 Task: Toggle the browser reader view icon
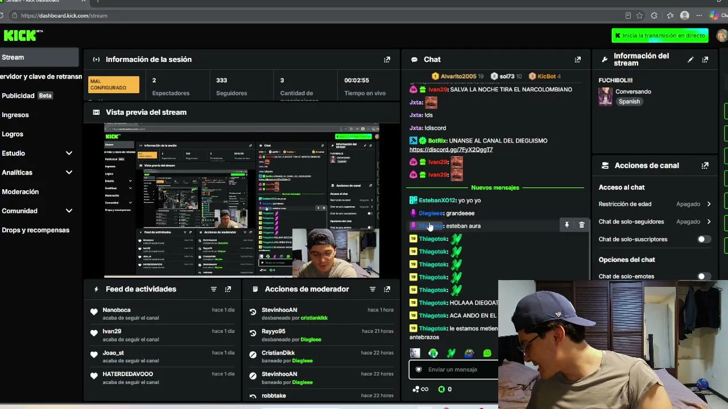tap(628, 16)
